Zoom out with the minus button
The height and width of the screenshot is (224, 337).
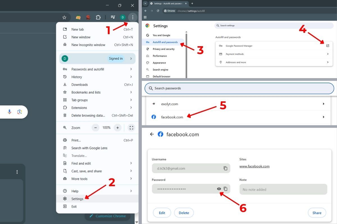95,128
